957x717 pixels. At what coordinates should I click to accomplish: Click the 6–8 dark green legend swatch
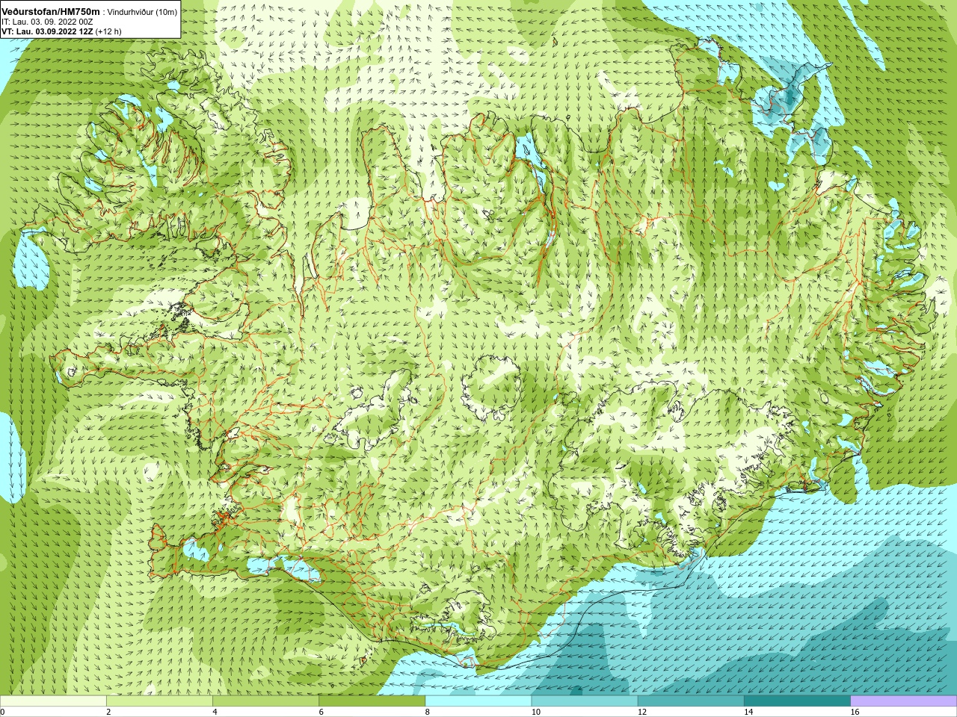point(372,701)
